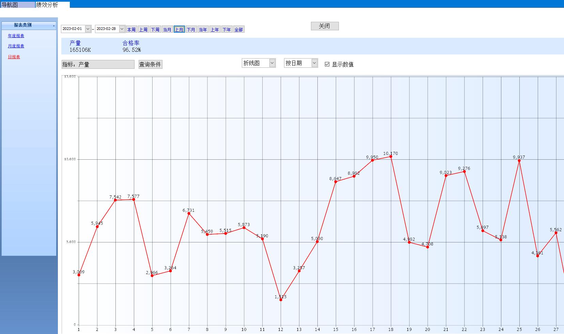Click the 查询条件 button
Screen dimensions: 564x334
(x=150, y=64)
